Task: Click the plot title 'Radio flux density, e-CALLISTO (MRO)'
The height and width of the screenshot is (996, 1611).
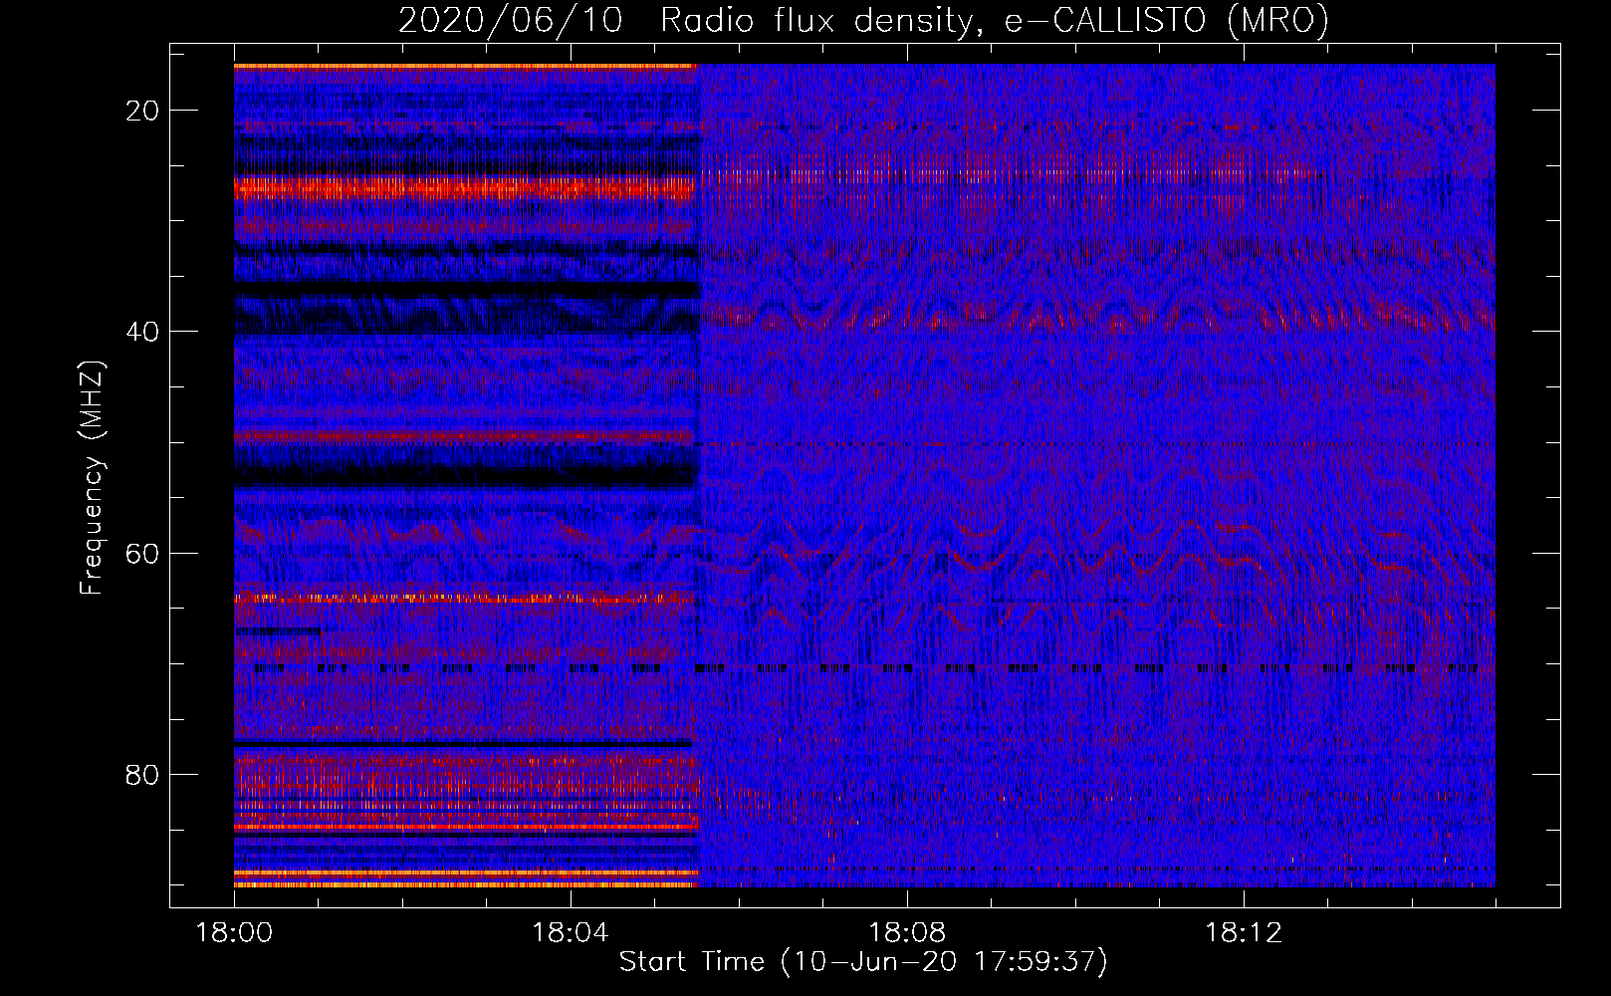Action: (994, 20)
